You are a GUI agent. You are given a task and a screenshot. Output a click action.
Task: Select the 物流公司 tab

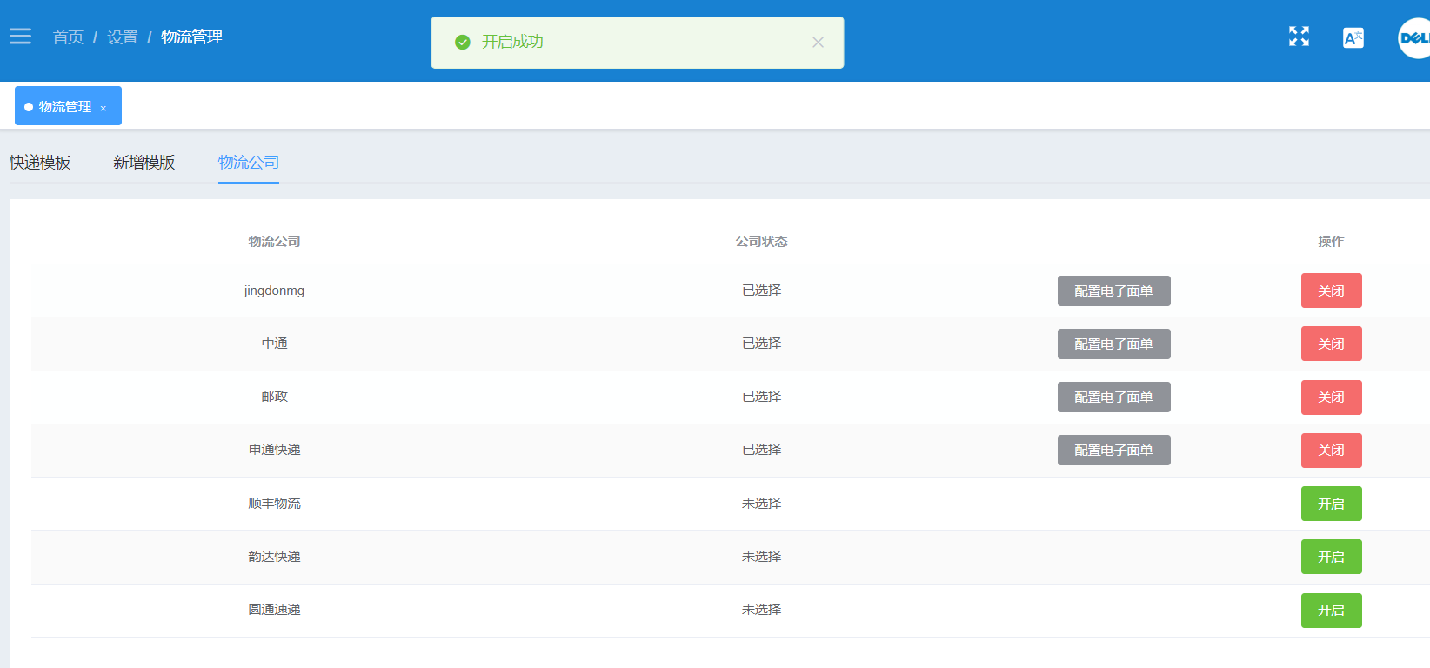click(249, 163)
